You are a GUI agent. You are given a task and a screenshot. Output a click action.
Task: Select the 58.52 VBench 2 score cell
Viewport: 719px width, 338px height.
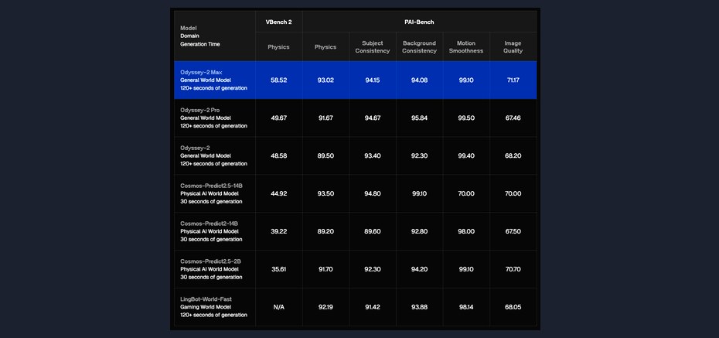(x=279, y=80)
